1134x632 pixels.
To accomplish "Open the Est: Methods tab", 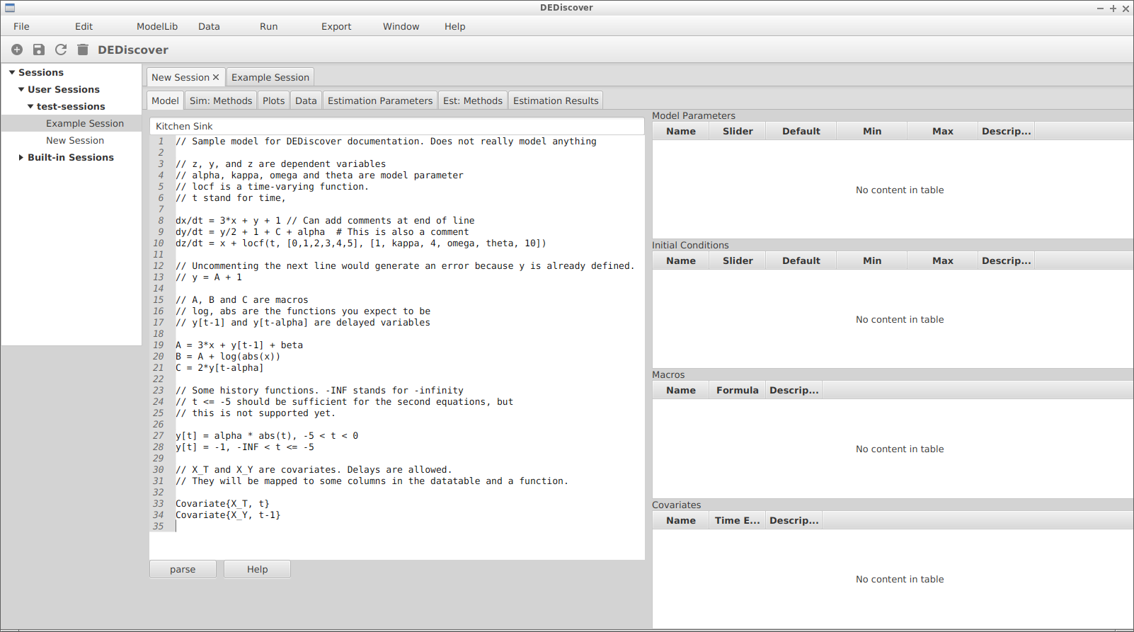I will (x=473, y=100).
